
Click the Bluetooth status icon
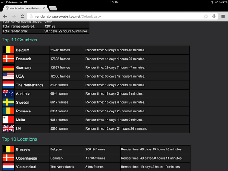tap(212, 2)
